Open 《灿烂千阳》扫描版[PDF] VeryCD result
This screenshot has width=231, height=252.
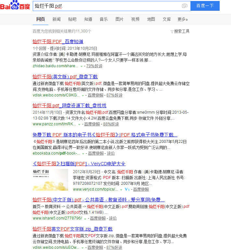[x=79, y=164]
